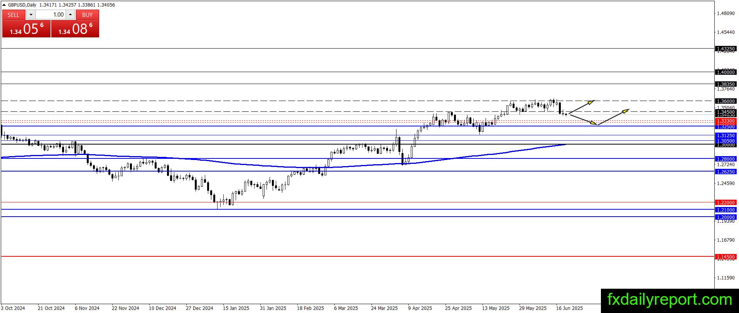
Task: Click the BUY button
Action: point(88,15)
